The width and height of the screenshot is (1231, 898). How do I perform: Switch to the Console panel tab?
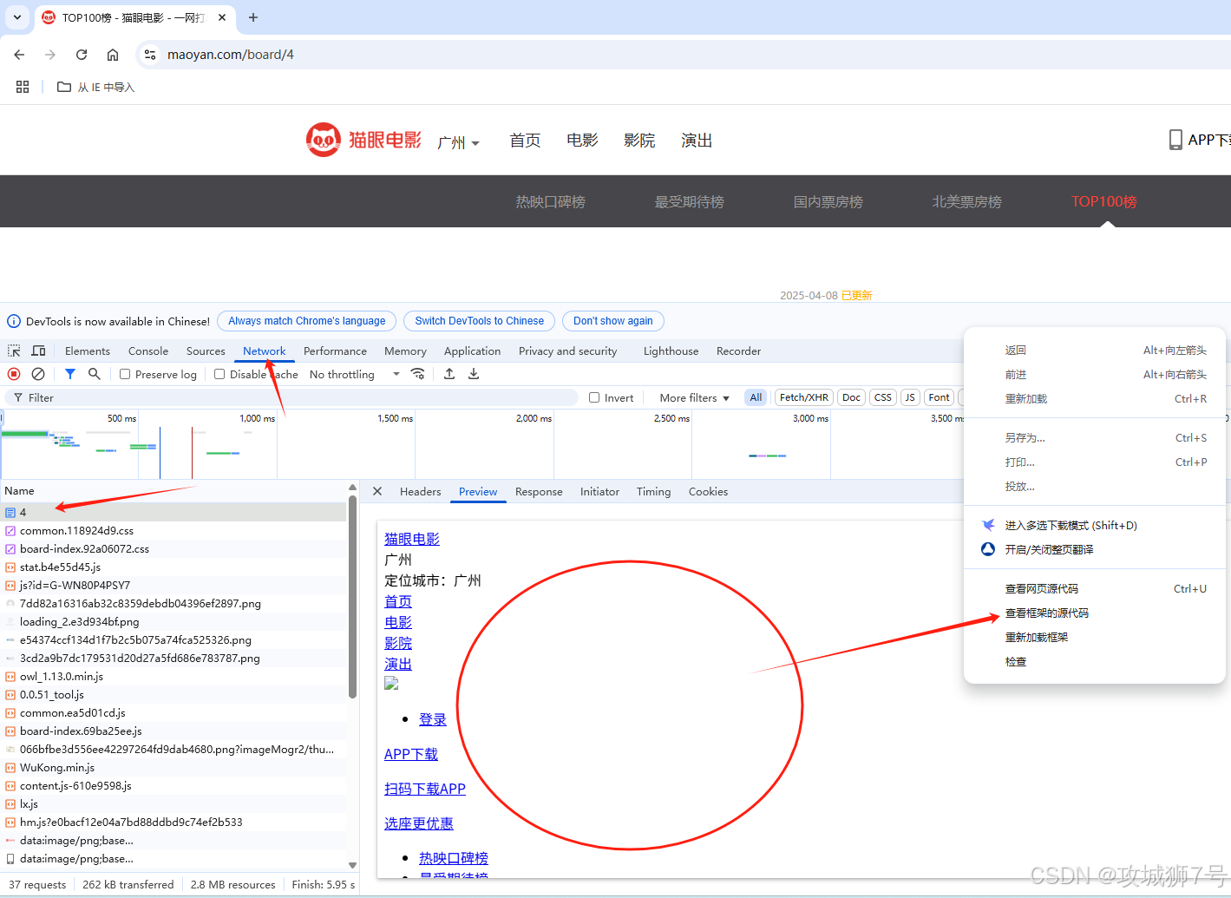[x=148, y=351]
